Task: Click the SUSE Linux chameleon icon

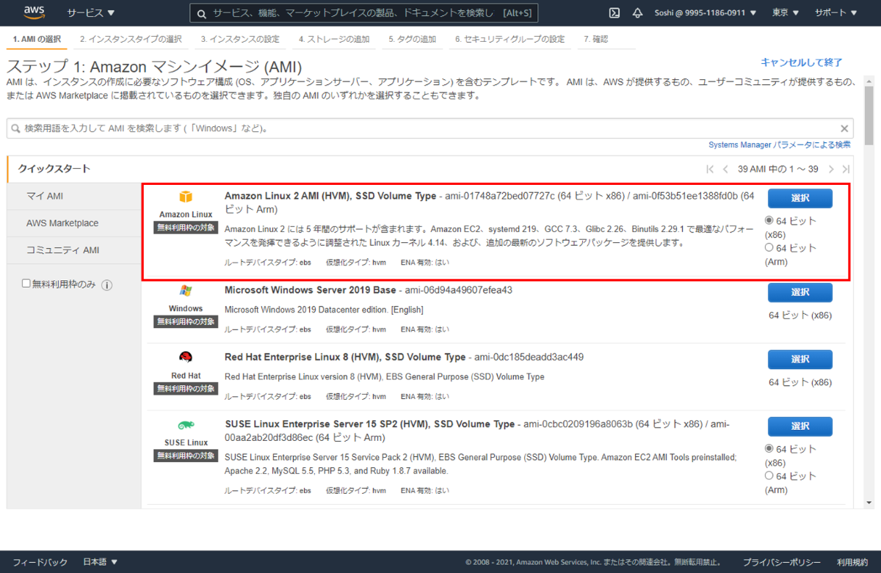Action: (x=186, y=426)
